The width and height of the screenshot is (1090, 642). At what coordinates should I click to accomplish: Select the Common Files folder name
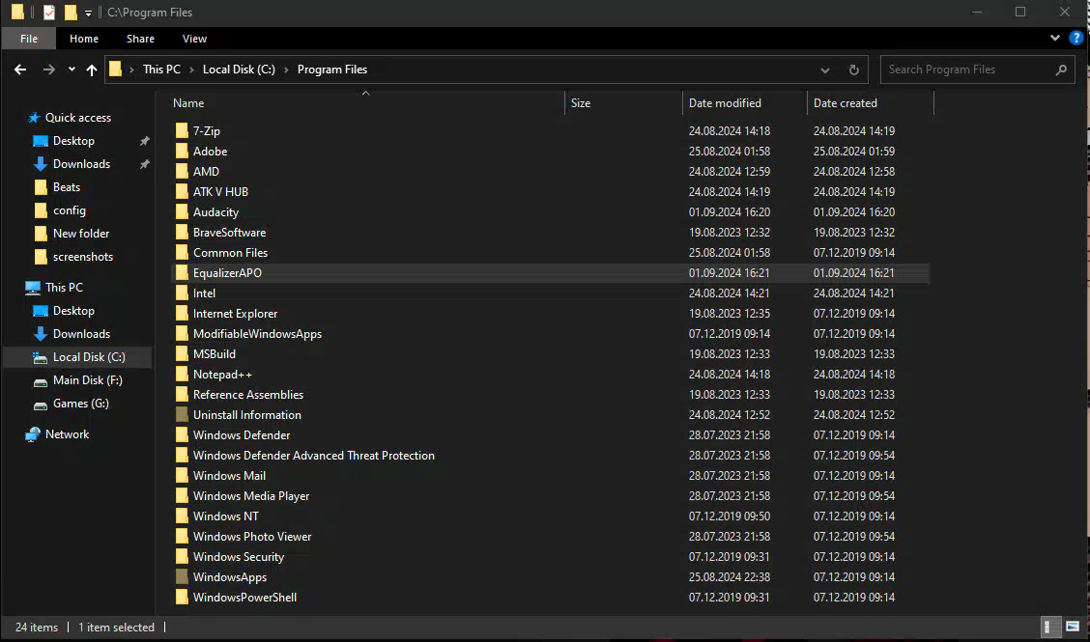230,252
